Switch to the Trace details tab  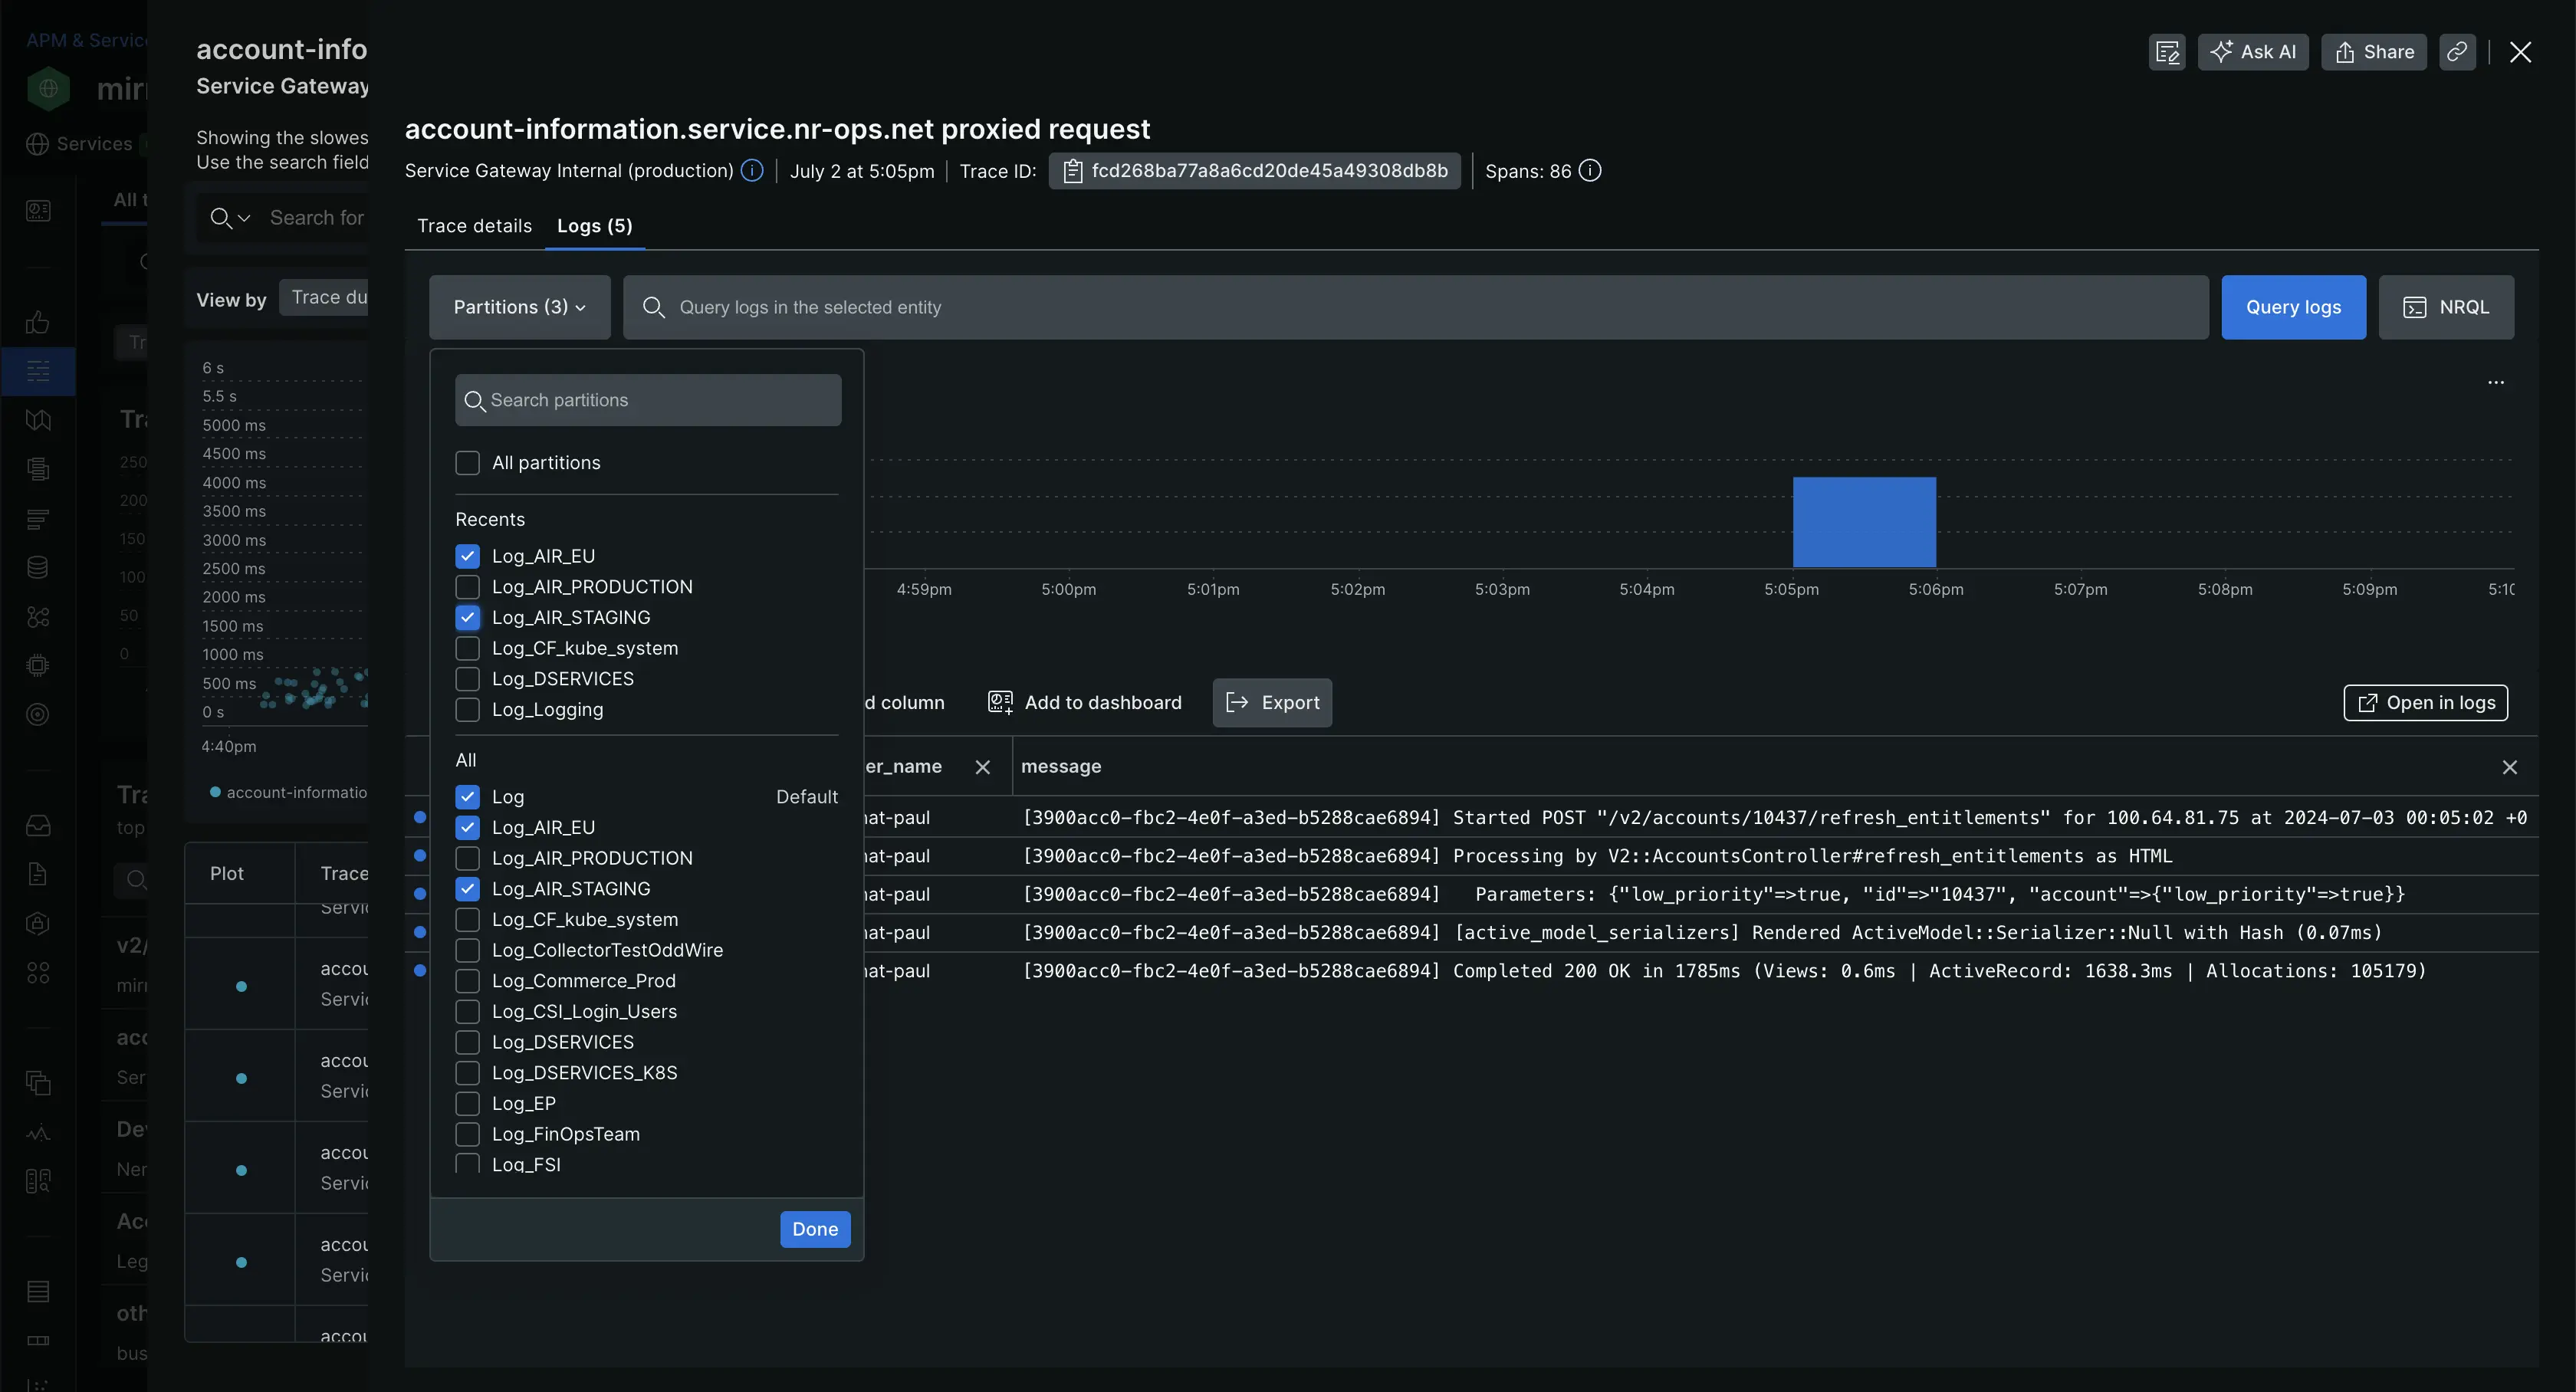(x=474, y=226)
